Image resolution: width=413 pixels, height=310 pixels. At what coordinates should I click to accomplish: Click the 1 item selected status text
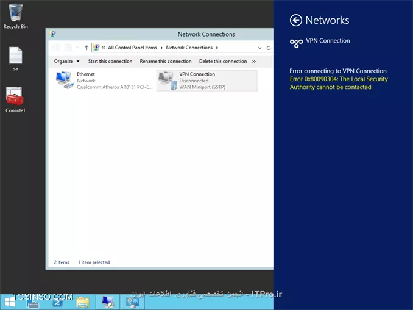94,262
